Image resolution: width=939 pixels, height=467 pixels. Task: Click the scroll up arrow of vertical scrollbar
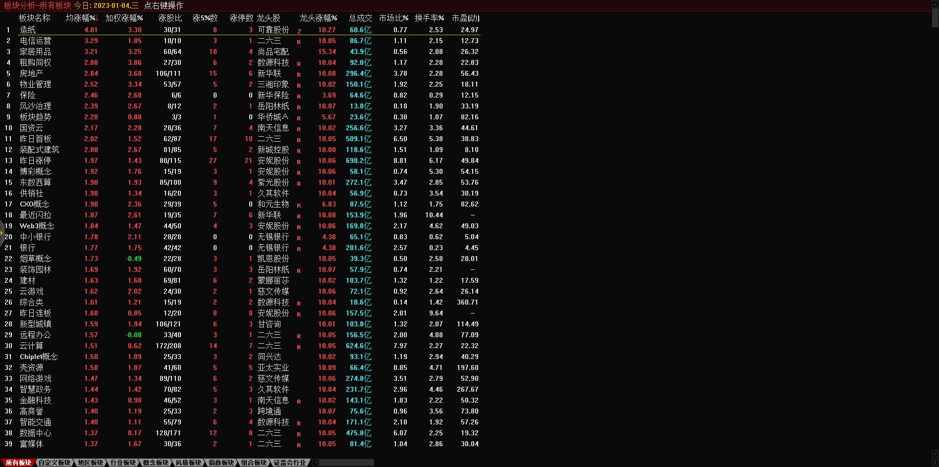click(935, 3)
